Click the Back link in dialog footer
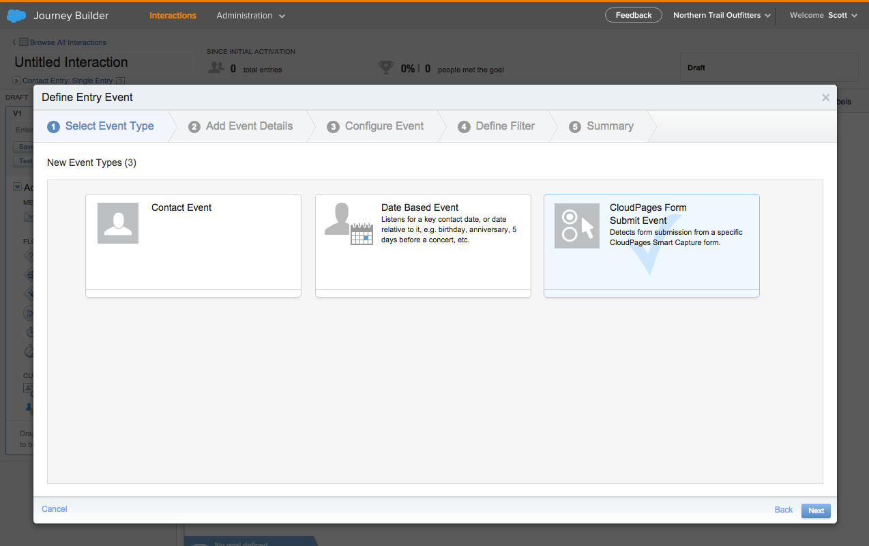Viewport: 869px width, 546px height. (783, 510)
